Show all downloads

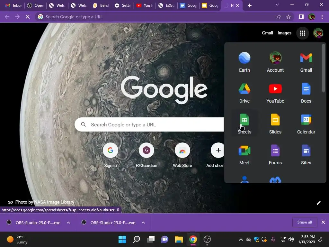point(305,222)
